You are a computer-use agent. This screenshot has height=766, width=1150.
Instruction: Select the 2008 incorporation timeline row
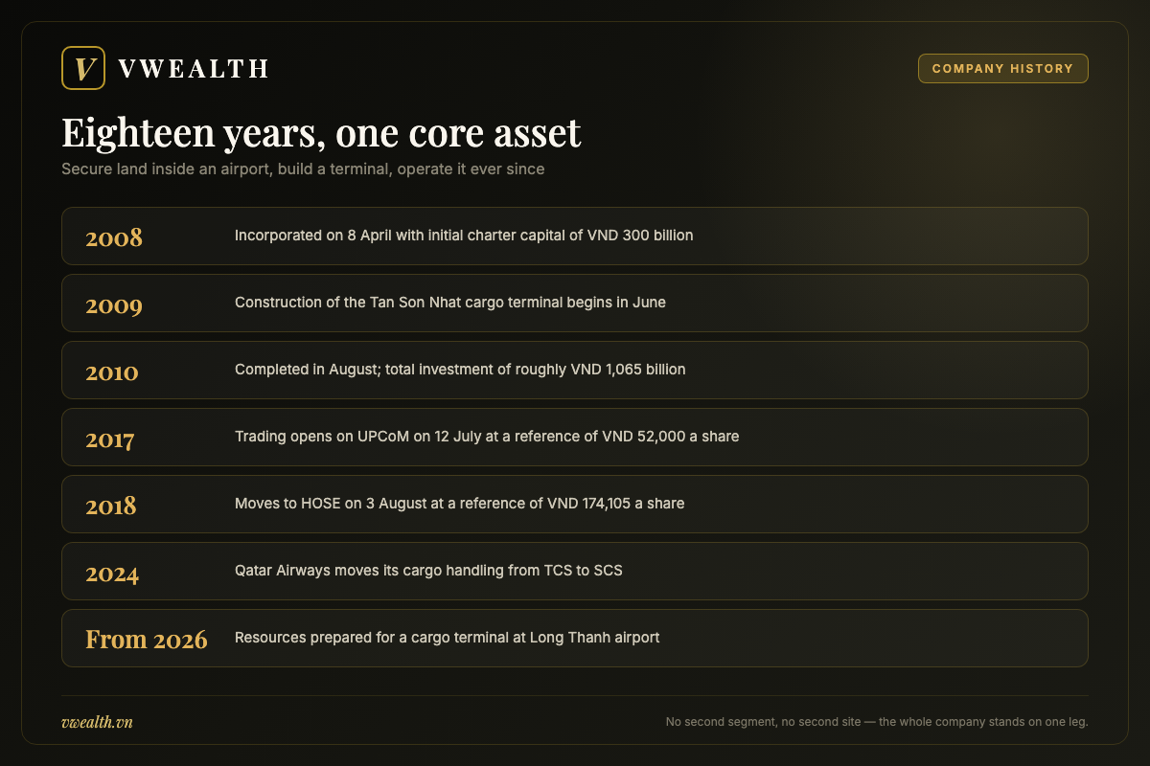[x=575, y=236]
